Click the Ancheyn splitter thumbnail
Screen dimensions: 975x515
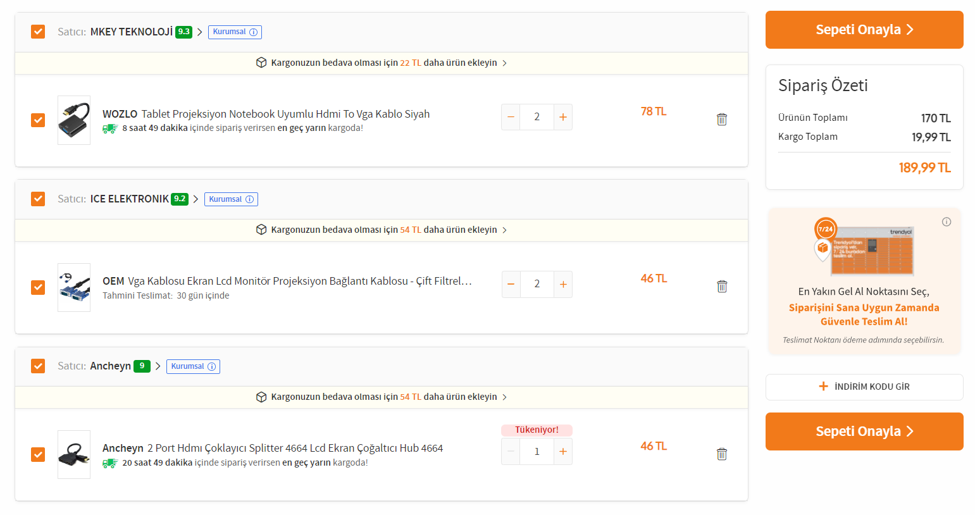click(74, 454)
